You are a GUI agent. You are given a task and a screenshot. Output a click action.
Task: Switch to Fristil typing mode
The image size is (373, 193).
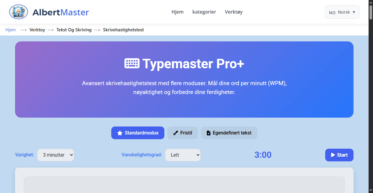[x=182, y=133]
